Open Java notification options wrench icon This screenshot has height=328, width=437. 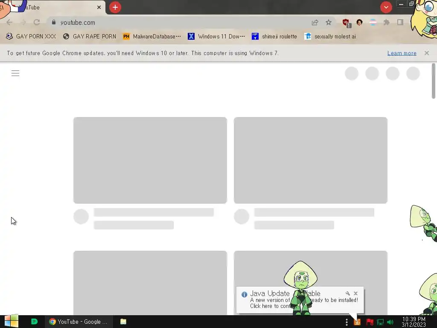click(347, 293)
